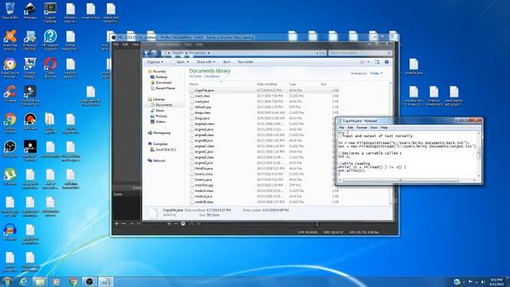This screenshot has height=287, width=510.
Task: Select the Inkscape desktop shortcut
Action: [30, 10]
